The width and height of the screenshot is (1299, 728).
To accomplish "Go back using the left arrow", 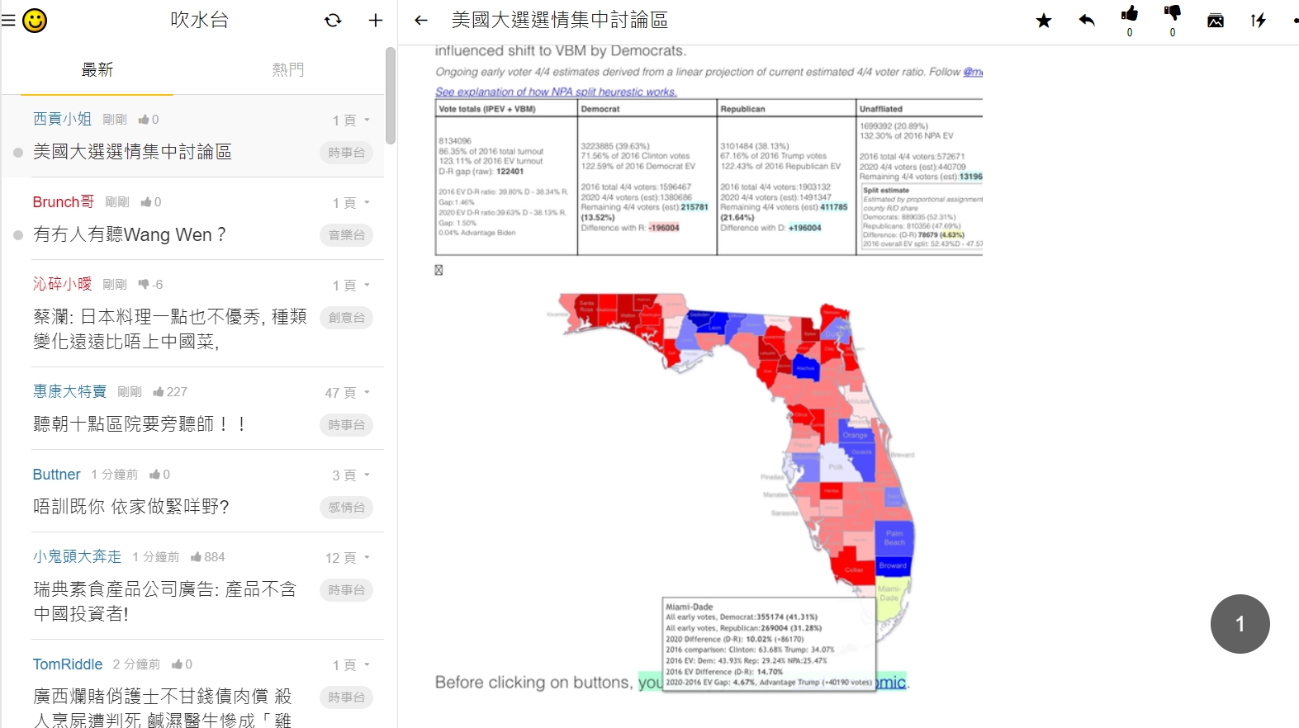I will [421, 21].
